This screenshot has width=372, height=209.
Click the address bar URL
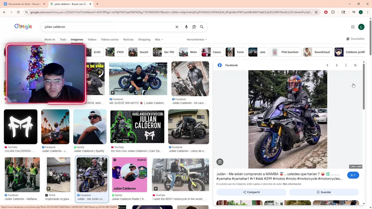171,12
